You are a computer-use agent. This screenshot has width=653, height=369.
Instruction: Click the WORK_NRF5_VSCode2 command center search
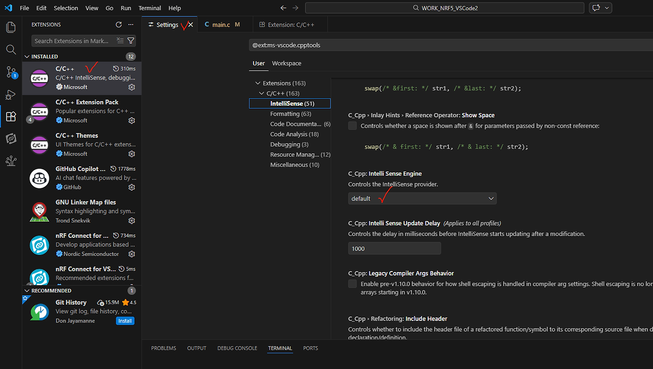[x=444, y=8]
